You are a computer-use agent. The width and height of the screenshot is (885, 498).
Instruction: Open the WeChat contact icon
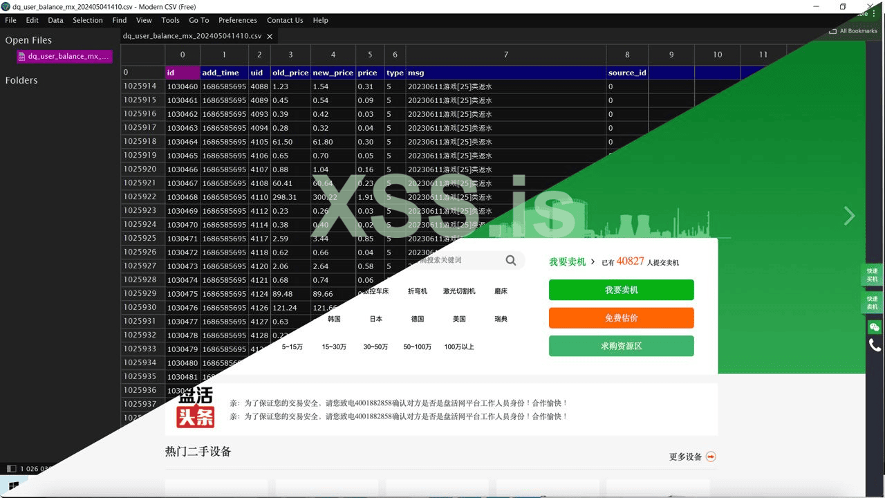[875, 327]
